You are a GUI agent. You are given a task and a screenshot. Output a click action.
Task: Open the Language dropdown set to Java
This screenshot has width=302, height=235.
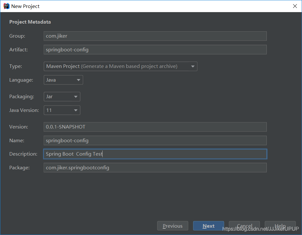point(63,80)
